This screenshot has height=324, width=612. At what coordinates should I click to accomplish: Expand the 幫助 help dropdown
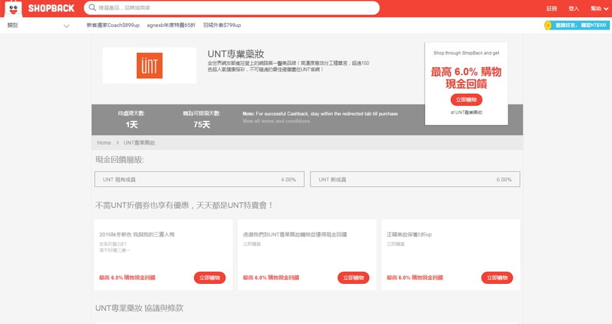(599, 8)
